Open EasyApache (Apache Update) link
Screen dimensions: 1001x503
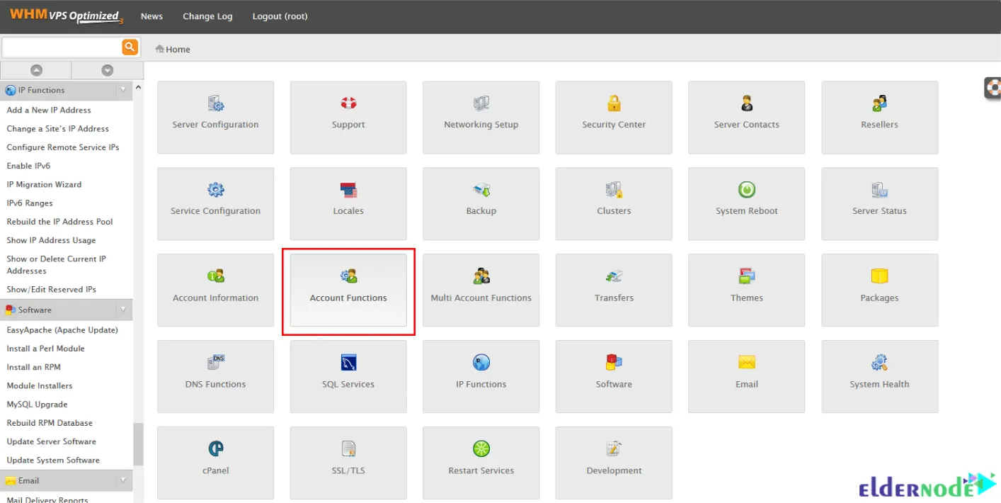click(62, 329)
